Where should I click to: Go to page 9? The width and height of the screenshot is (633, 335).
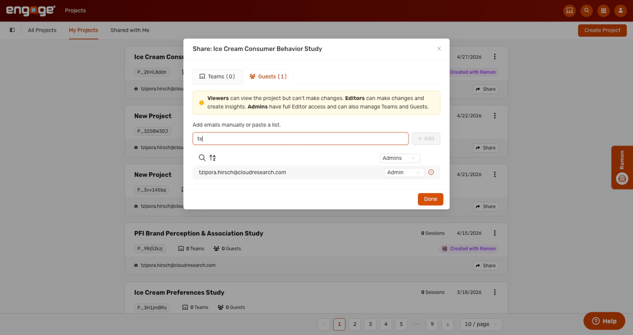tap(432, 324)
